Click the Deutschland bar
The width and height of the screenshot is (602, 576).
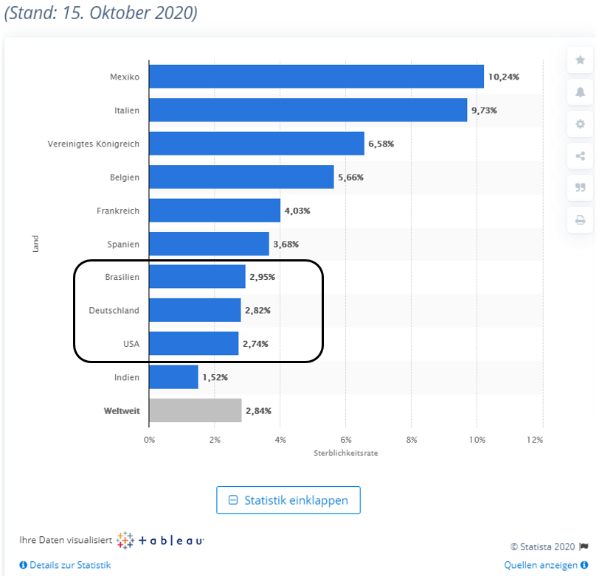coord(195,310)
